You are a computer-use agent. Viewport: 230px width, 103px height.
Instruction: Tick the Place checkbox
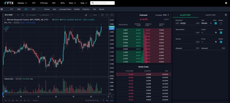click(216, 23)
